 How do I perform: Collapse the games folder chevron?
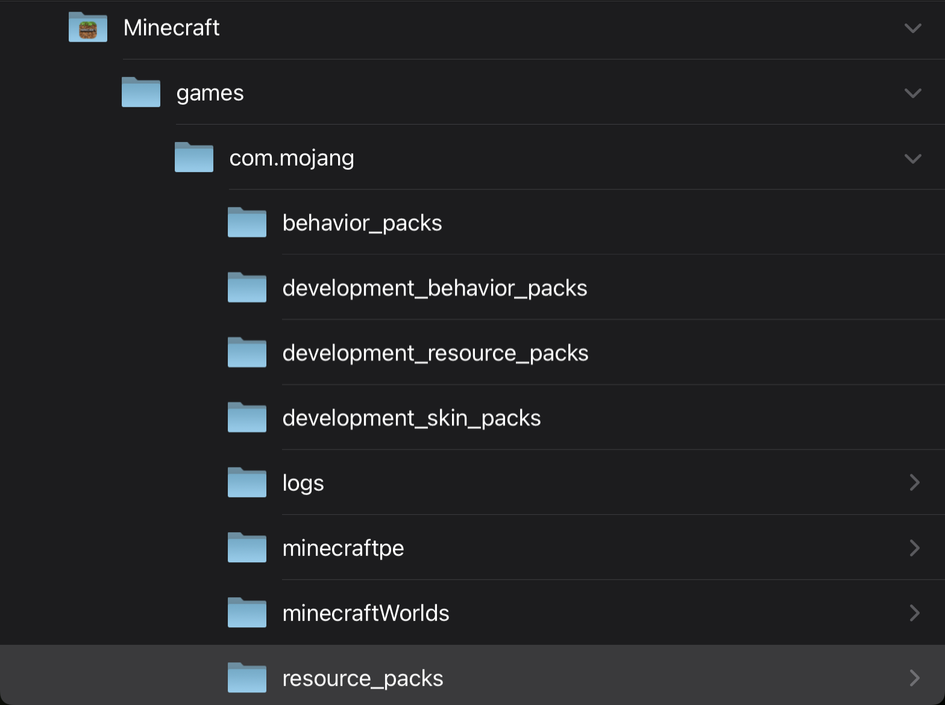coord(912,93)
